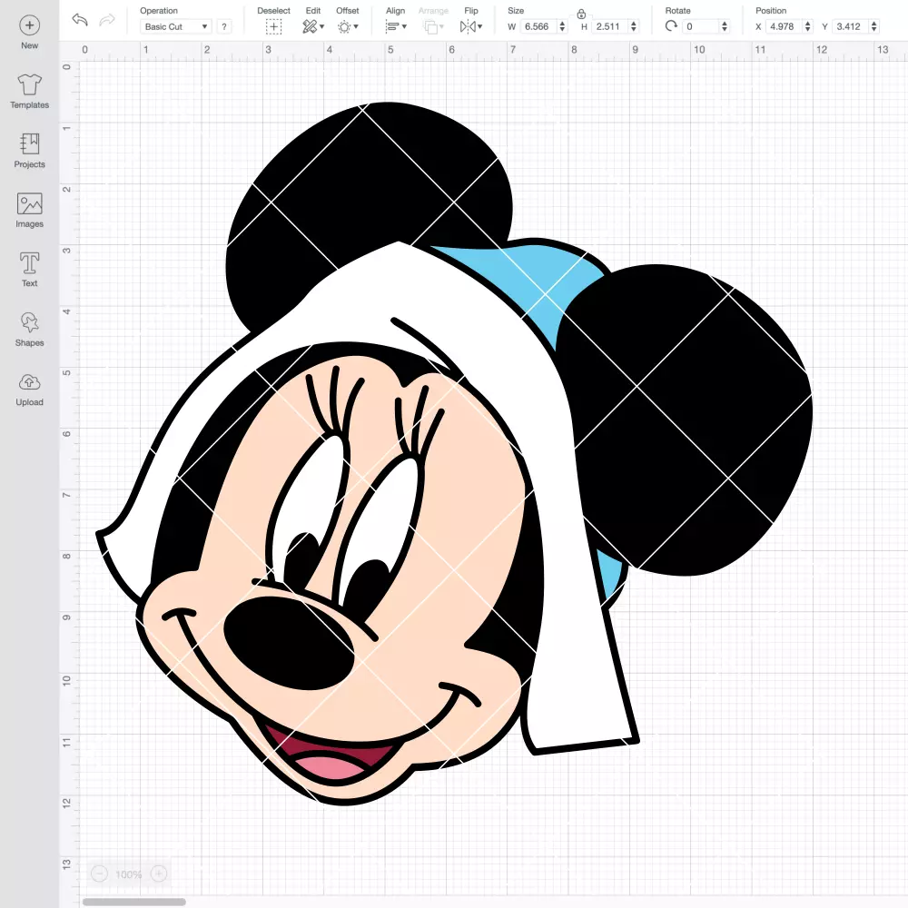Viewport: 908px width, 908px height.
Task: Select the Minnie Mouse image on canvas
Action: (x=454, y=454)
